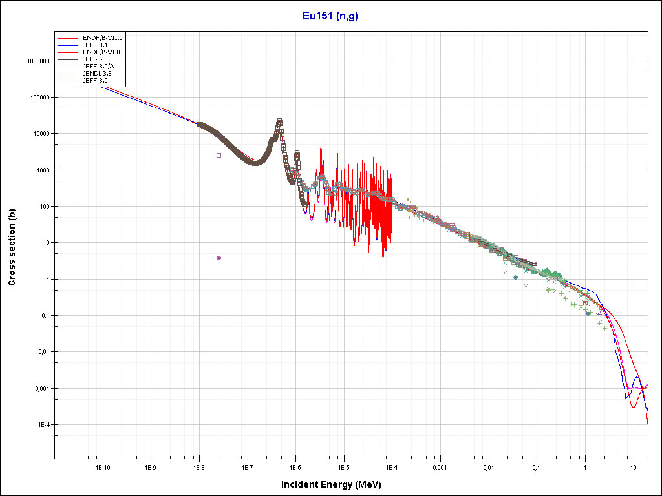Click the blue JEFF 3.1 legend line

[68, 45]
